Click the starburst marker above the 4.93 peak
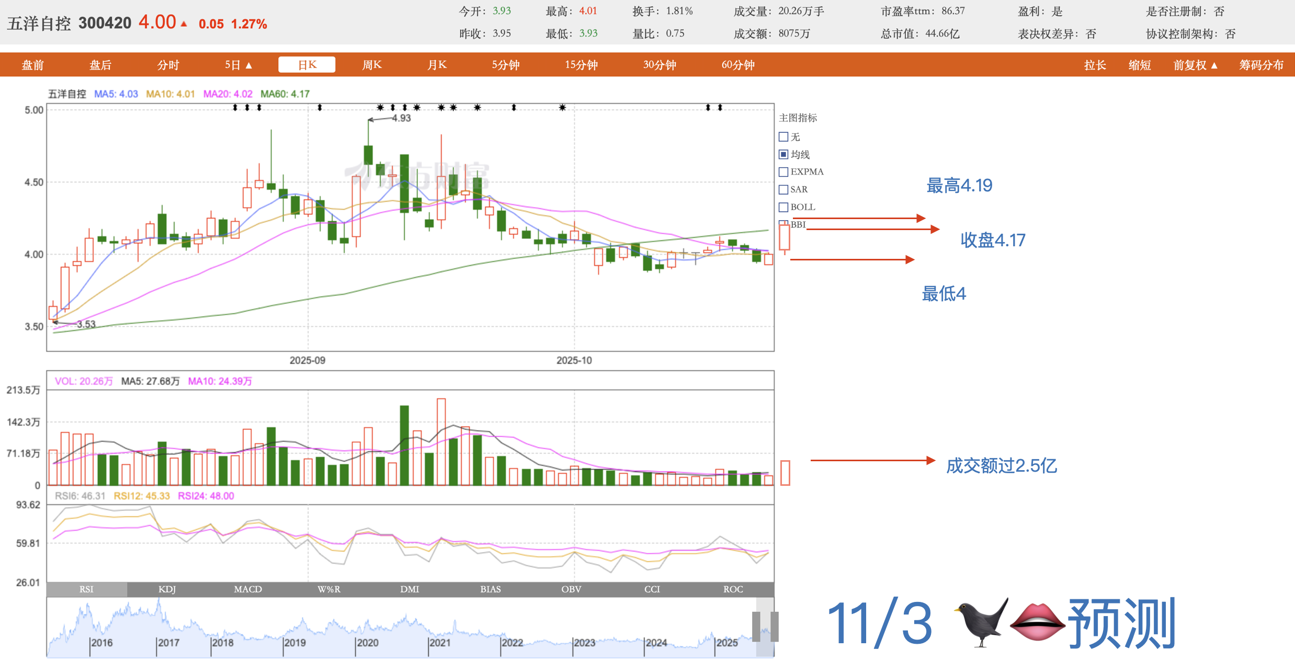 [380, 107]
